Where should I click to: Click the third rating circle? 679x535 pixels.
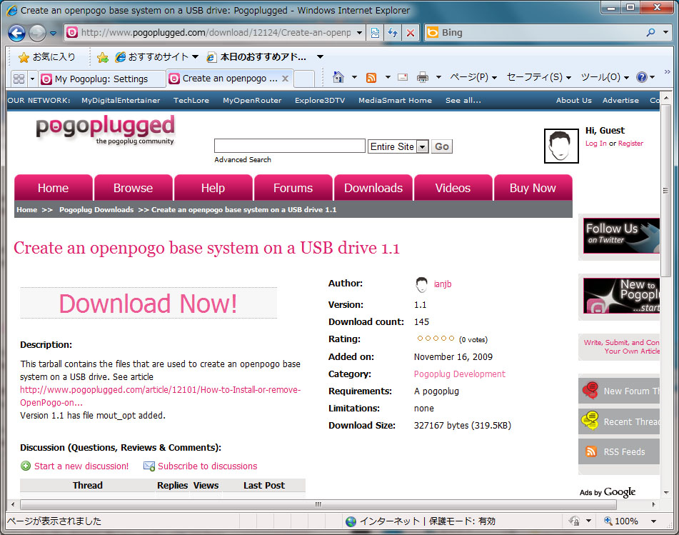[436, 339]
